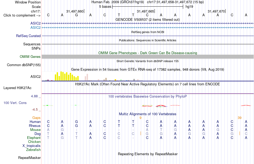Click 'Multiz Alignments of 100 Vertebrates' title
This screenshot has width=254, height=164.
pos(148,114)
